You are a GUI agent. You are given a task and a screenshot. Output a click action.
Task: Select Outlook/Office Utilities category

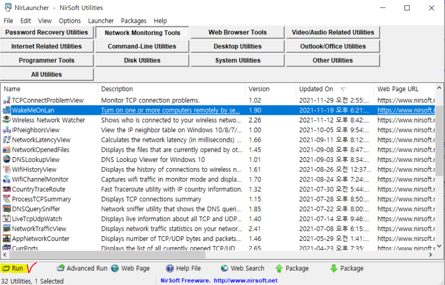(x=333, y=47)
